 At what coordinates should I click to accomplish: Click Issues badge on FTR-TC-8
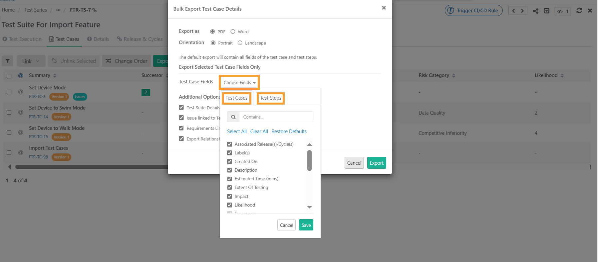tap(80, 97)
